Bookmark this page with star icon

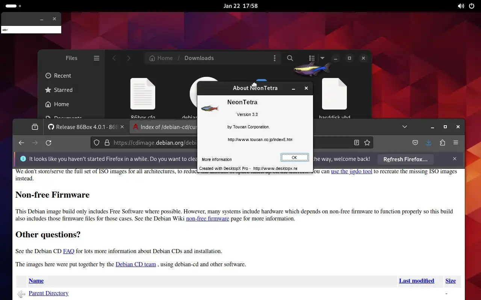[367, 142]
